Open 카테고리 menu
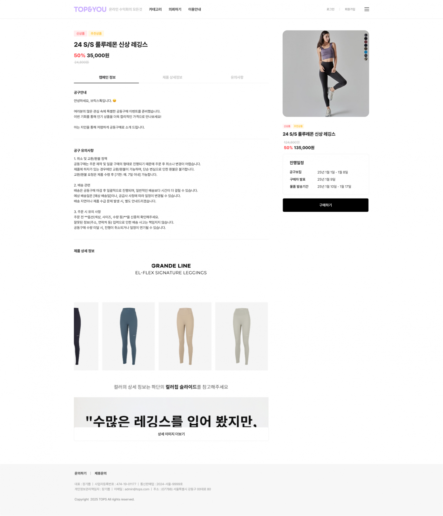 (x=155, y=9)
